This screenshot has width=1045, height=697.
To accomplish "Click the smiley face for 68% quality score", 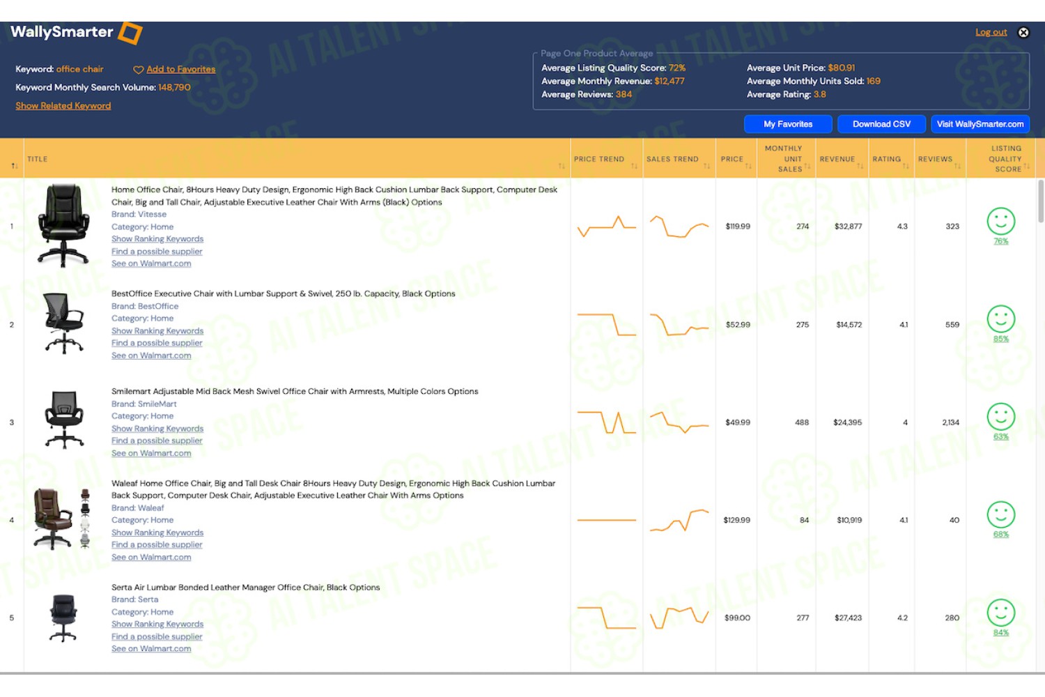I will point(1001,514).
